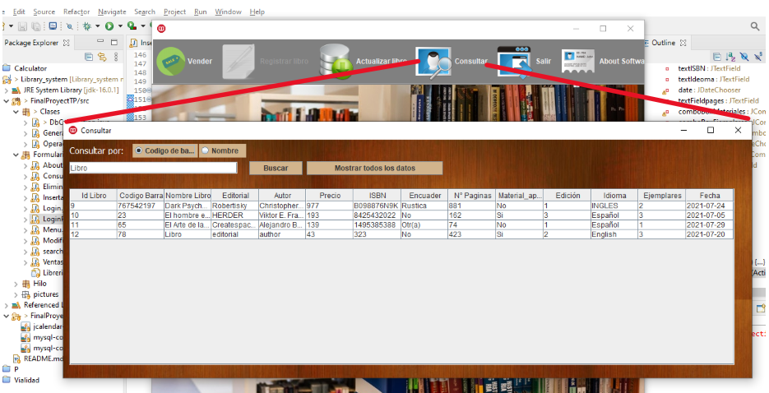
Task: Hide static members in Outline view
Action: [x=757, y=57]
